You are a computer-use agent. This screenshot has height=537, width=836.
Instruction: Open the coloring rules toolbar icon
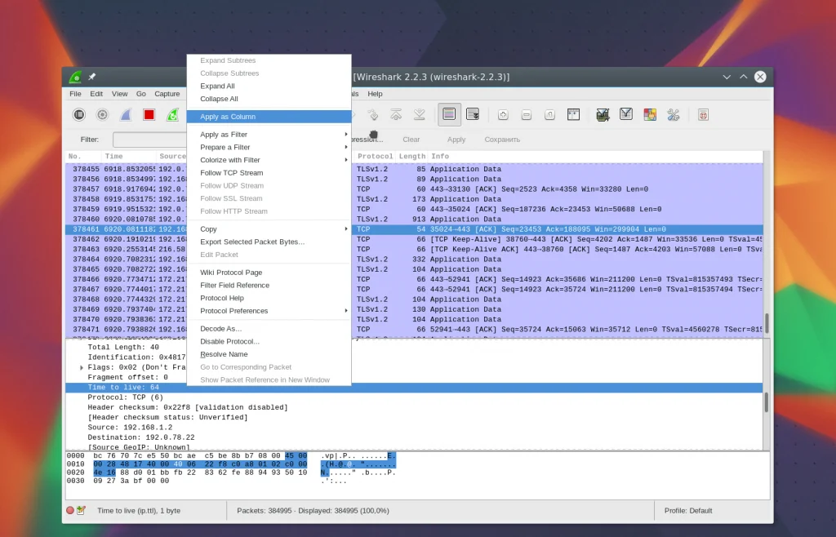(650, 115)
